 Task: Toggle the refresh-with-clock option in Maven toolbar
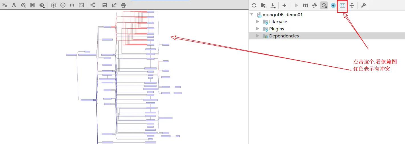pos(324,5)
